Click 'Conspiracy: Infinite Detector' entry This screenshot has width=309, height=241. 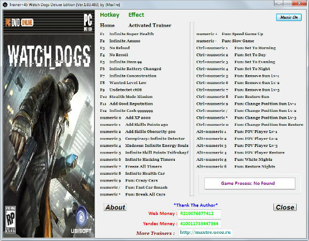pos(155,139)
